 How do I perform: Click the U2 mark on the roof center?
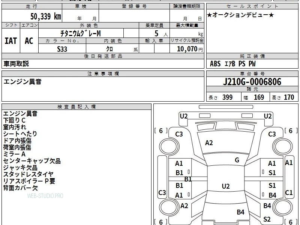tap(226, 186)
